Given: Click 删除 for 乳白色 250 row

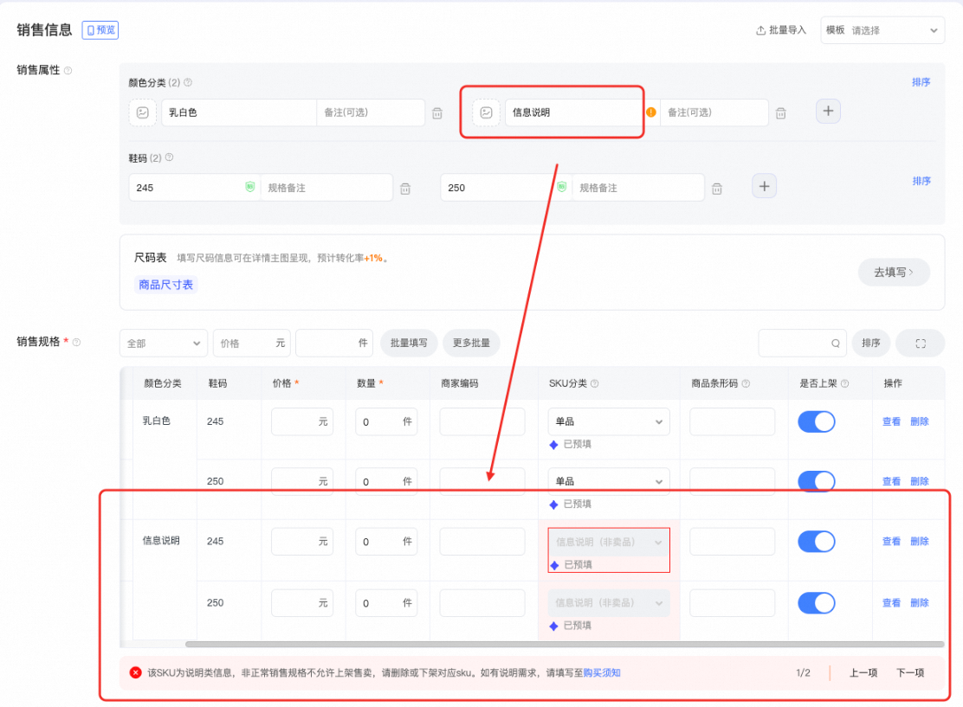Looking at the screenshot, I should tap(920, 481).
